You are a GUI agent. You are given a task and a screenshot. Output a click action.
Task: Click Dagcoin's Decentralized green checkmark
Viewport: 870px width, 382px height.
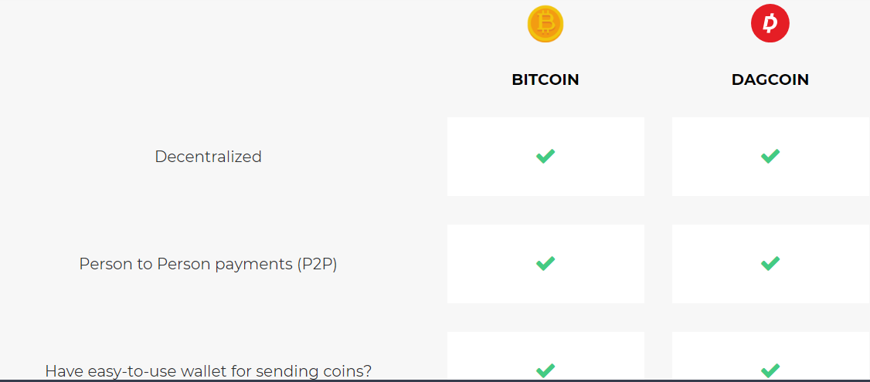[770, 156]
